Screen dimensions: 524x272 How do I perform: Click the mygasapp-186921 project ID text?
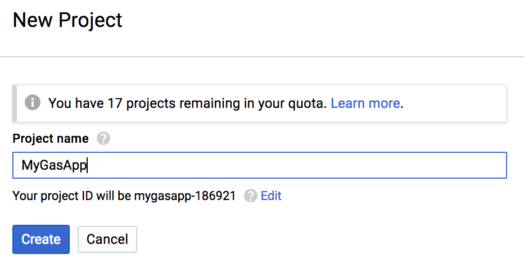184,196
